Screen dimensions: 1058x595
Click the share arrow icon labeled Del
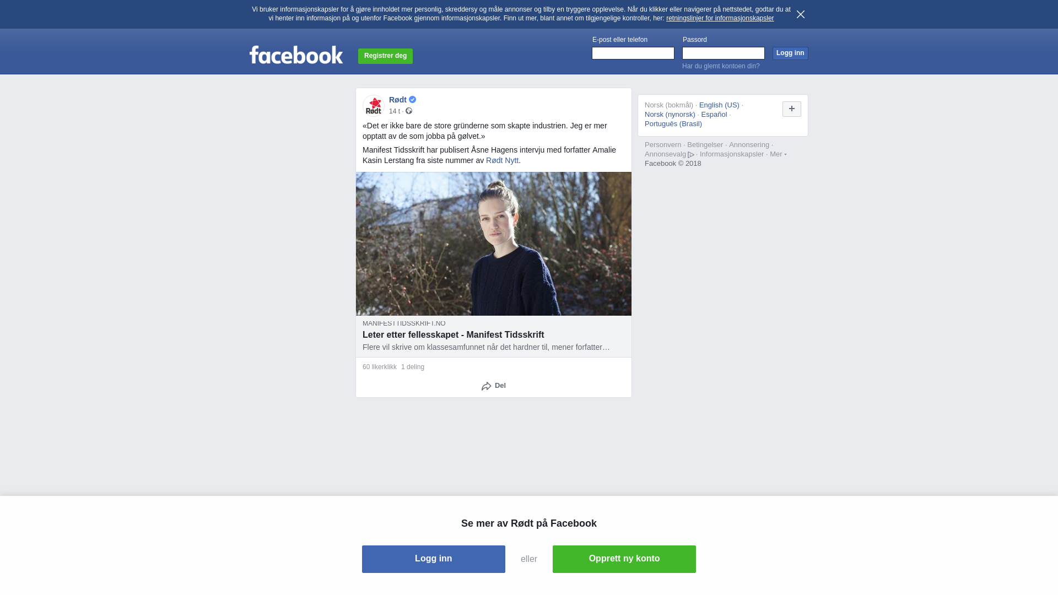click(486, 386)
